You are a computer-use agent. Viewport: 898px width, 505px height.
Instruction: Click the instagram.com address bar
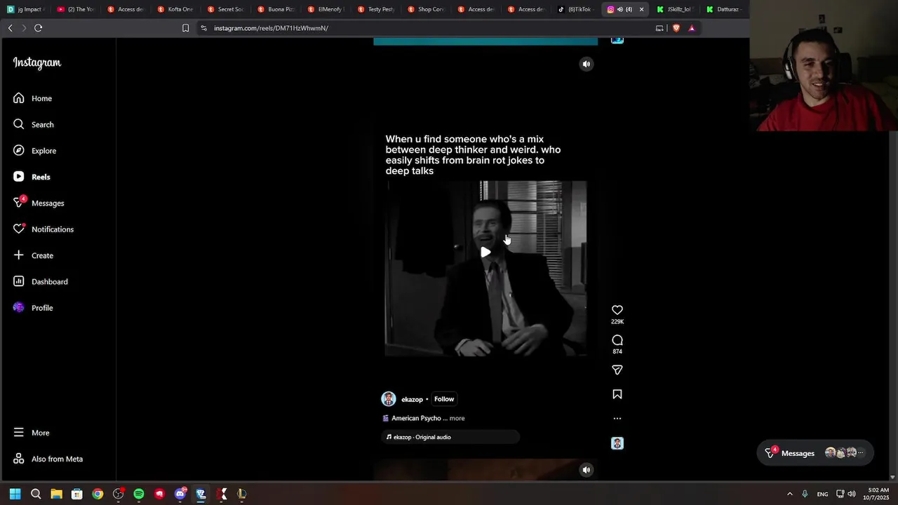pos(271,28)
